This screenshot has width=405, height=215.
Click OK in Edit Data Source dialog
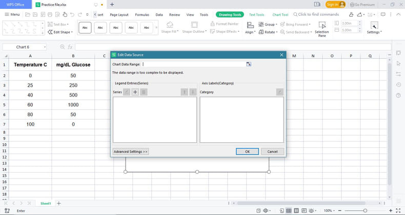[x=247, y=152]
